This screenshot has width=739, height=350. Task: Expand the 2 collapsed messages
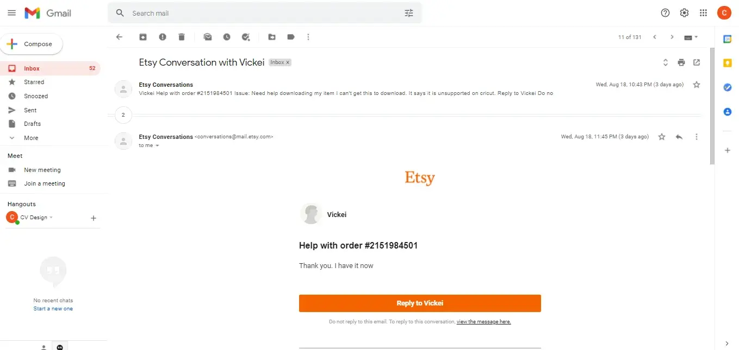pyautogui.click(x=123, y=115)
